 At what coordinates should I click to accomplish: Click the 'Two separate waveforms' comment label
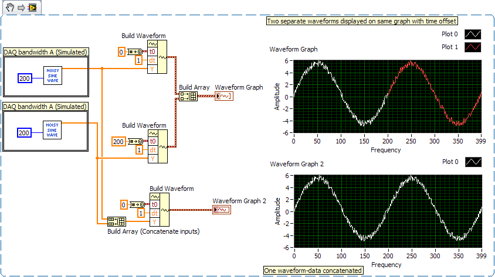pyautogui.click(x=362, y=21)
